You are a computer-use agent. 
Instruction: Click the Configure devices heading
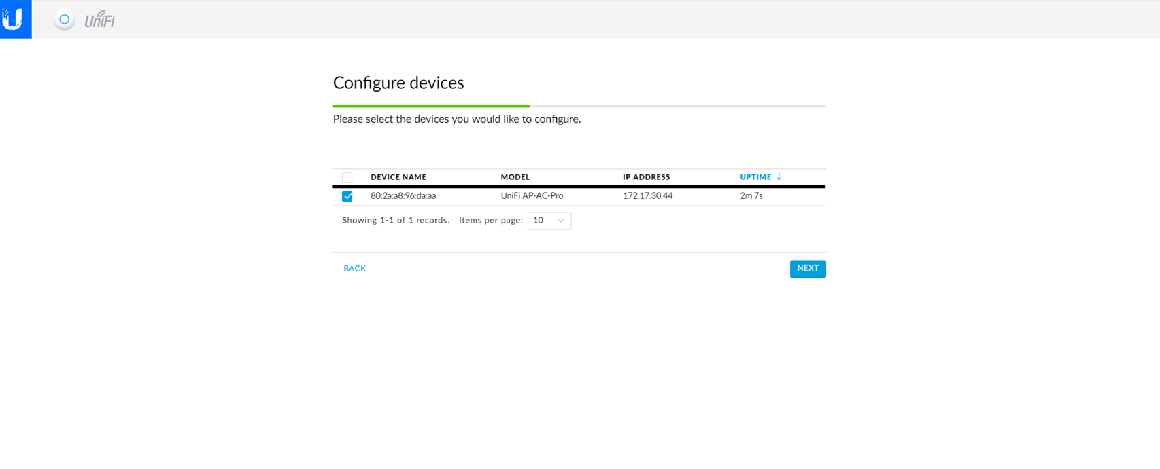[398, 83]
